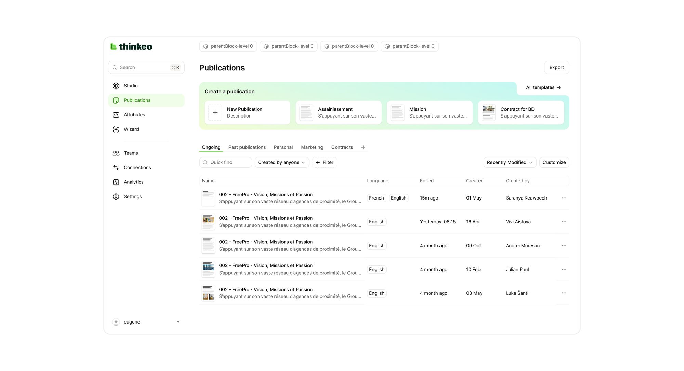Image resolution: width=684 pixels, height=371 pixels.
Task: Open Studio from the sidebar
Action: pyautogui.click(x=146, y=86)
